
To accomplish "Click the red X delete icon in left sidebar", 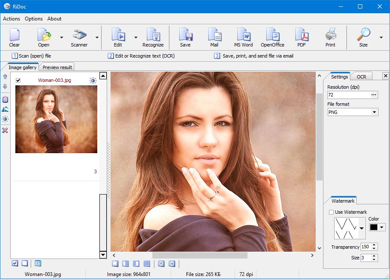I will [5, 130].
